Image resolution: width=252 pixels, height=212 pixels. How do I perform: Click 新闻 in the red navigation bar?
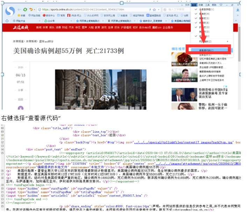click(39, 28)
